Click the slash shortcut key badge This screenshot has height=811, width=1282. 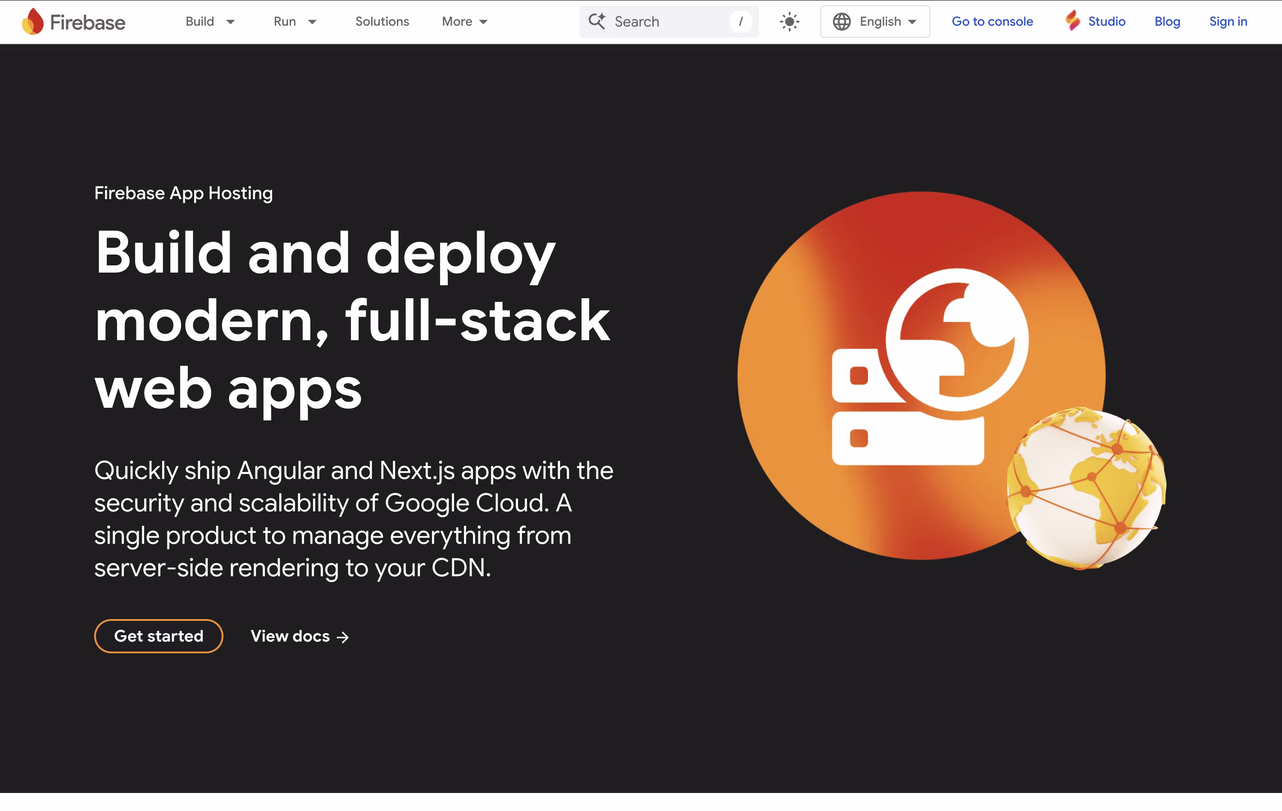click(741, 22)
